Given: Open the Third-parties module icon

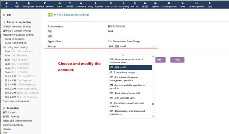Looking at the screenshot, I should [x=29, y=3].
